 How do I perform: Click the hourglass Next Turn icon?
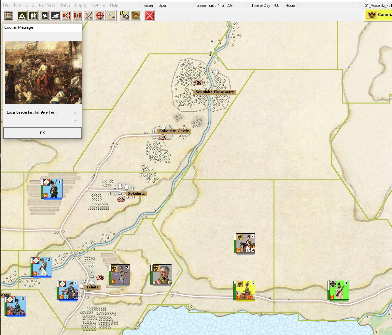coord(8,15)
